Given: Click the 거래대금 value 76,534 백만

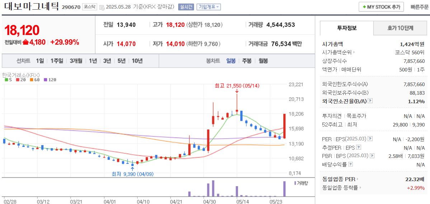Looking at the screenshot, I should pos(286,44).
